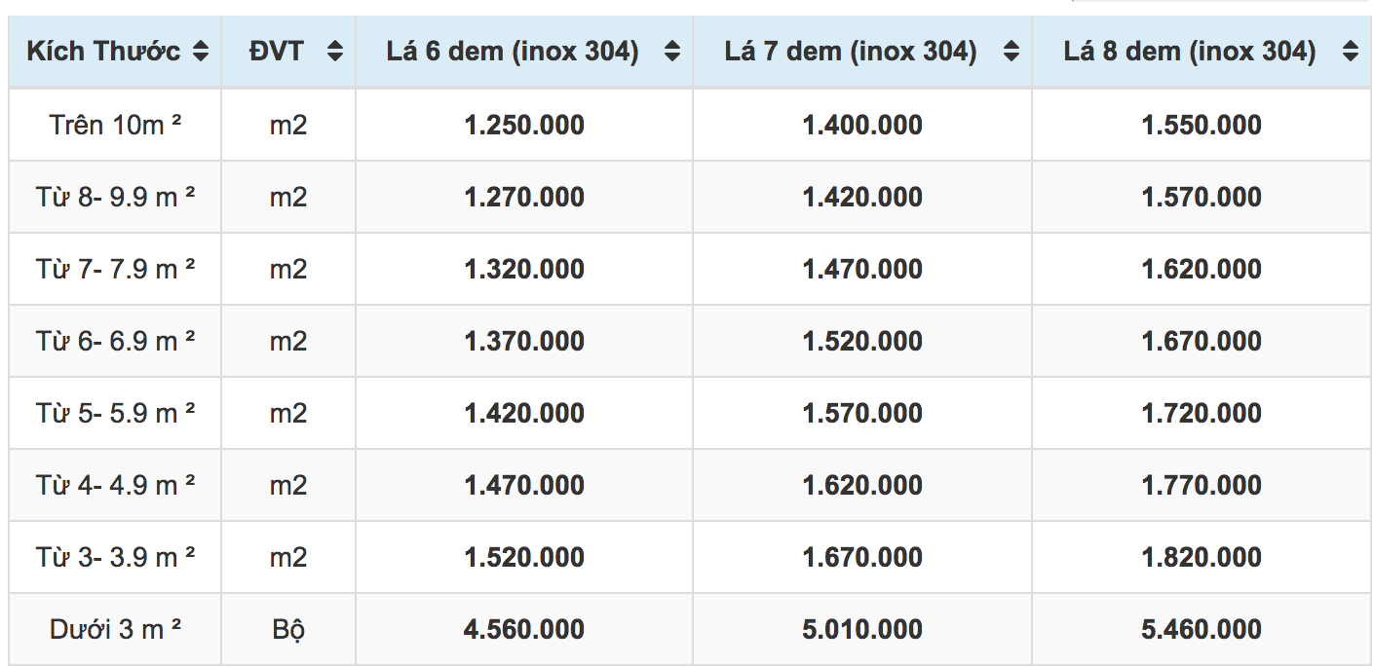Screen dimensions: 1374x666
Task: Click the Bộ unit cell
Action: pyautogui.click(x=288, y=629)
